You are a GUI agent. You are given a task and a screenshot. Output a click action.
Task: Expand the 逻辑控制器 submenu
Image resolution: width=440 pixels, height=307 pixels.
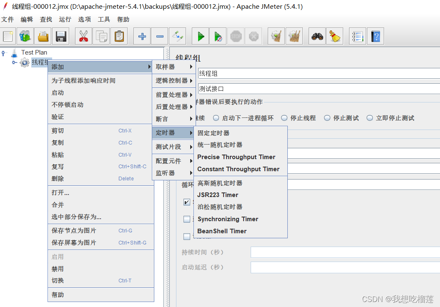tap(173, 81)
